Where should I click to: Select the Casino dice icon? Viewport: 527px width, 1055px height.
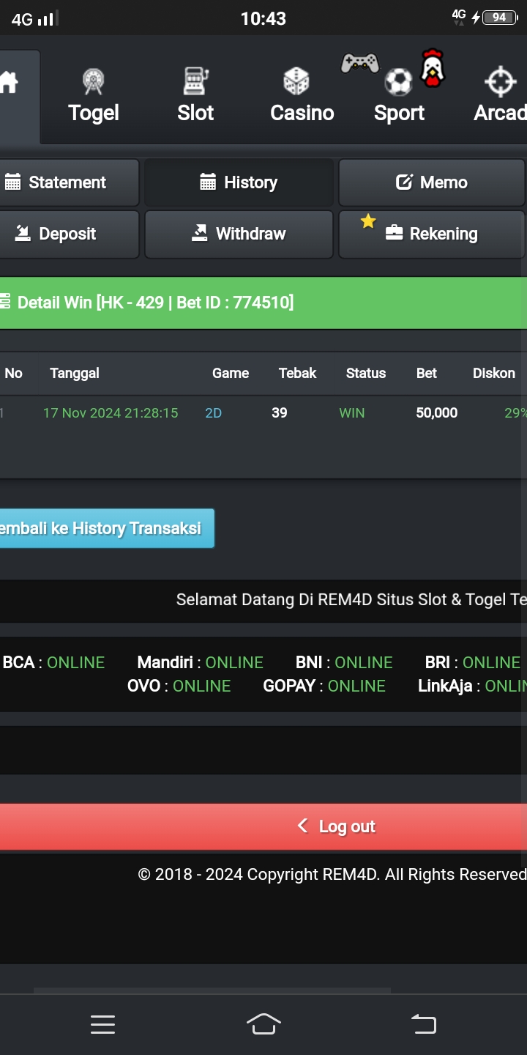click(296, 81)
